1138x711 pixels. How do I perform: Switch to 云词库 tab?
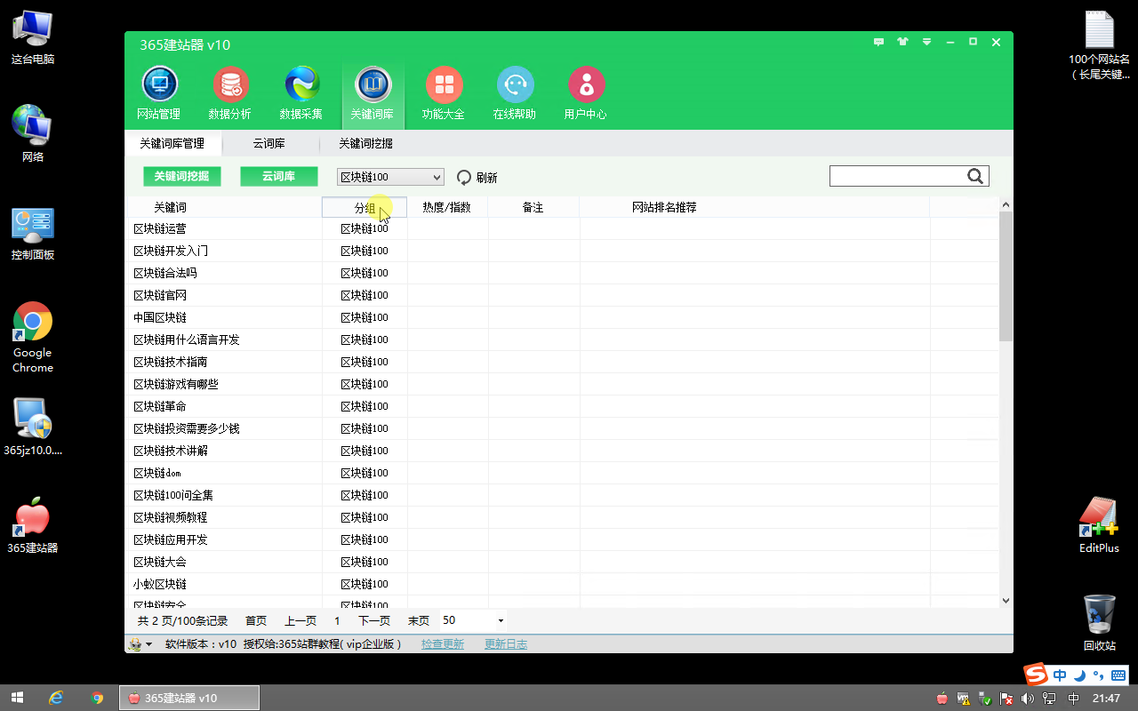point(269,143)
